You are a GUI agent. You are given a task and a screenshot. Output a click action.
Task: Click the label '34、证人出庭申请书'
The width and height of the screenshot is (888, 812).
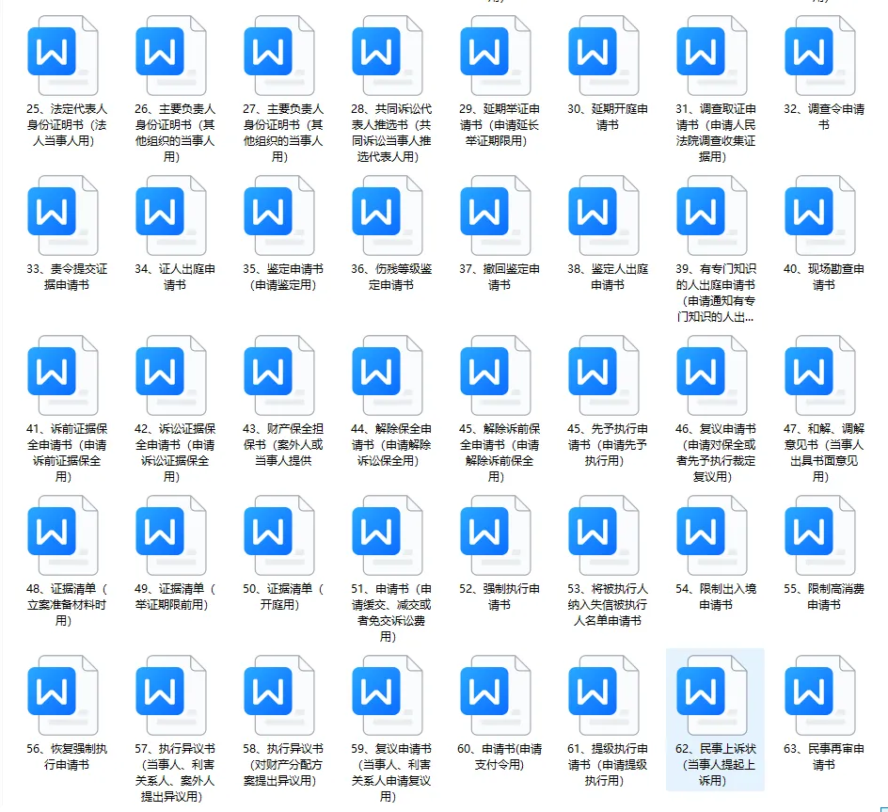(x=174, y=277)
